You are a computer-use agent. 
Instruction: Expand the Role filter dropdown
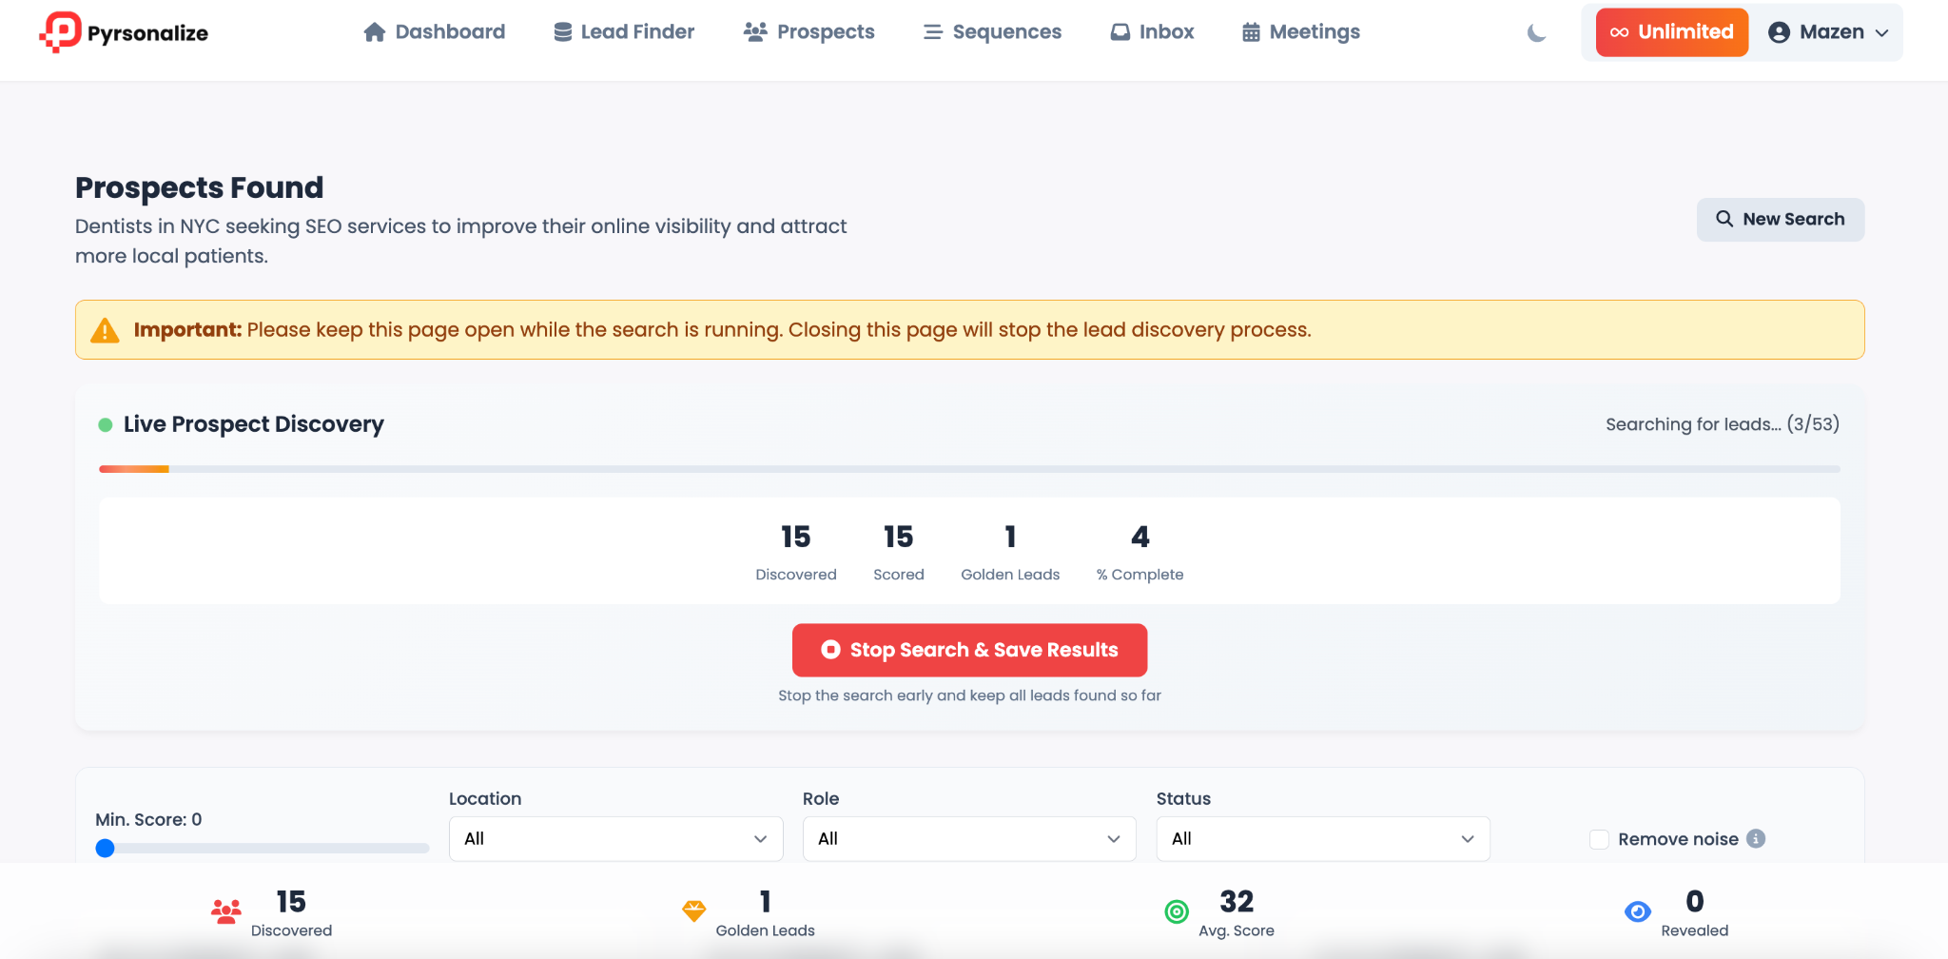pyautogui.click(x=968, y=838)
